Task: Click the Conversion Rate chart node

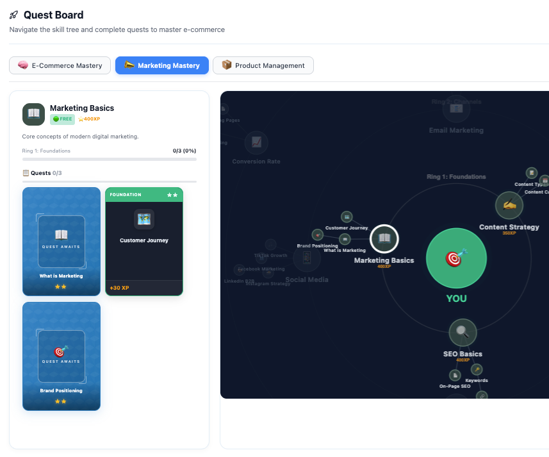Action: (256, 142)
